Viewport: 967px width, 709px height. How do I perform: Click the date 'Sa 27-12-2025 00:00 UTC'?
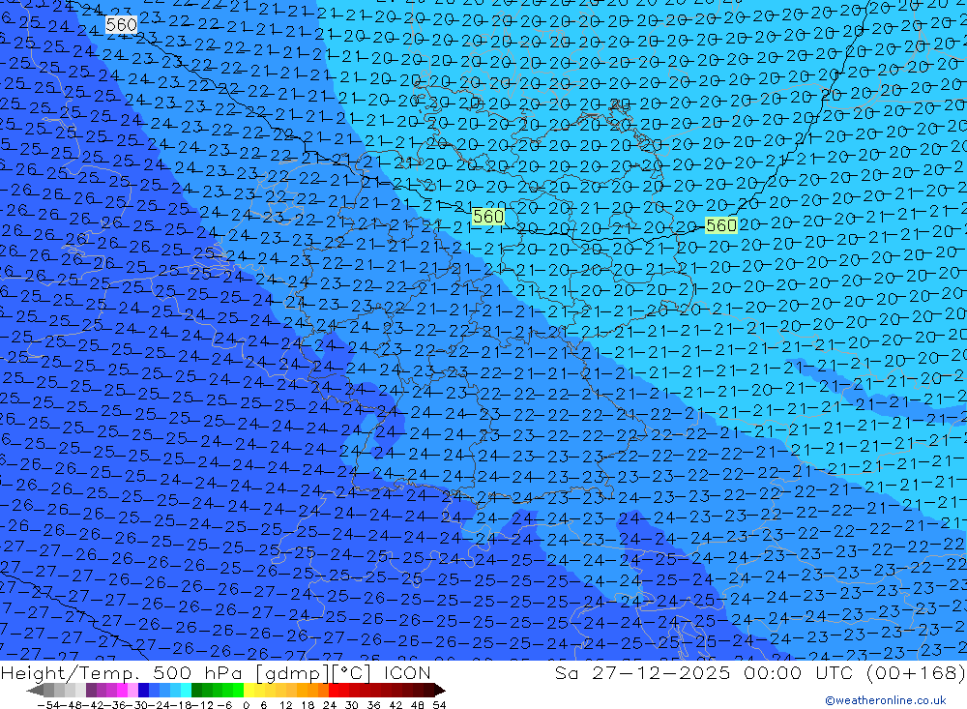coord(708,672)
